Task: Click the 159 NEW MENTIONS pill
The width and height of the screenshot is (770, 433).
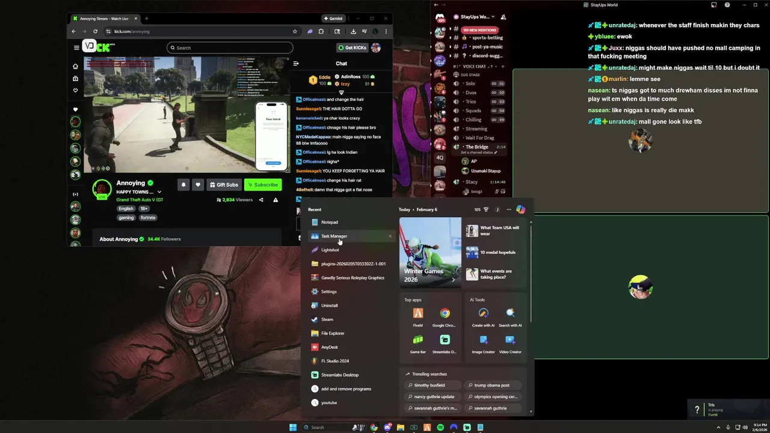Action: [481, 29]
